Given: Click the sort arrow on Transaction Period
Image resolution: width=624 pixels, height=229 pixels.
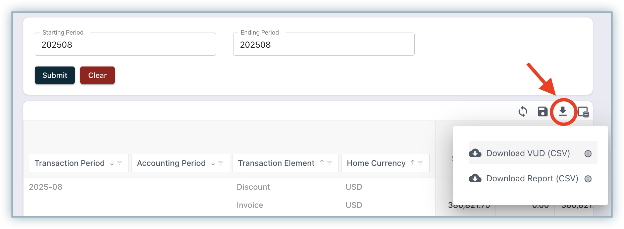Looking at the screenshot, I should click(x=112, y=163).
